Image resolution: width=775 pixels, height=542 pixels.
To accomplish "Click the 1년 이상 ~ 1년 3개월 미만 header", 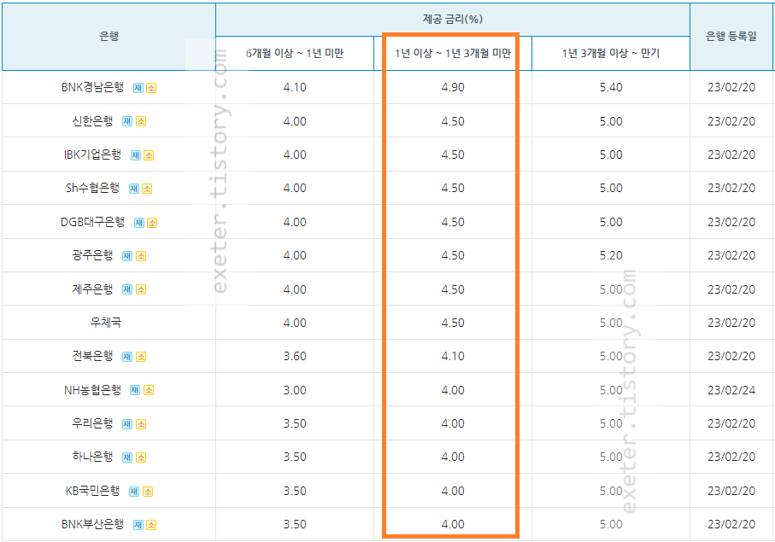I will pos(453,53).
